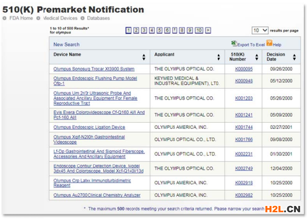View Olympus Endoscopic Ligation Device entry
Image resolution: width=307 pixels, height=220 pixels.
point(89,127)
